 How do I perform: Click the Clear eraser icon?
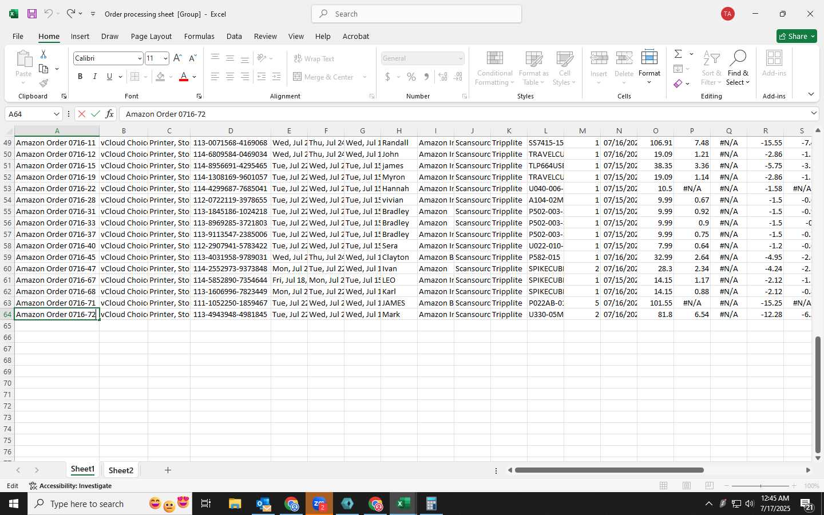(x=678, y=84)
